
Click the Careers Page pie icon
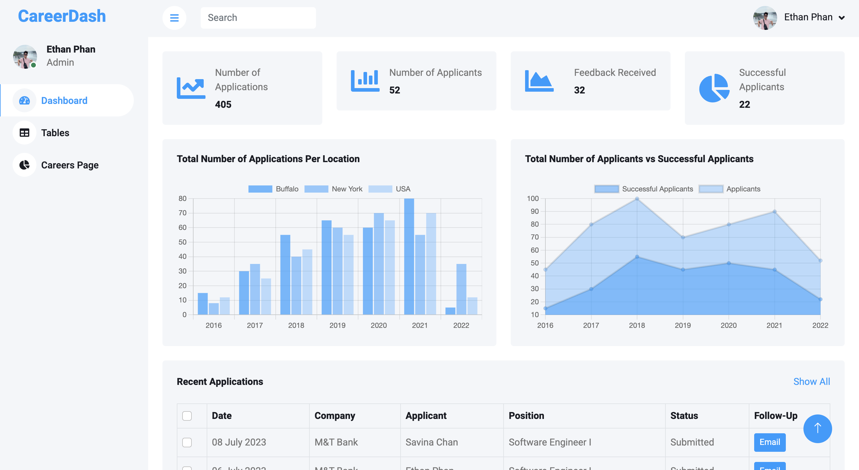pyautogui.click(x=24, y=165)
